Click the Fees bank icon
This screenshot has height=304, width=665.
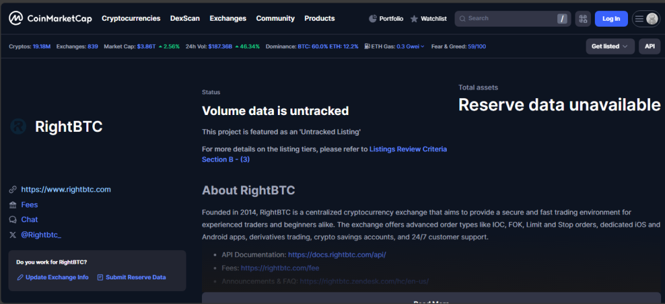13,205
